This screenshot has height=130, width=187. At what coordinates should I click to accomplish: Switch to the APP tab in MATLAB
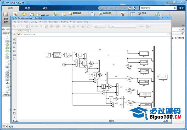tap(45, 8)
